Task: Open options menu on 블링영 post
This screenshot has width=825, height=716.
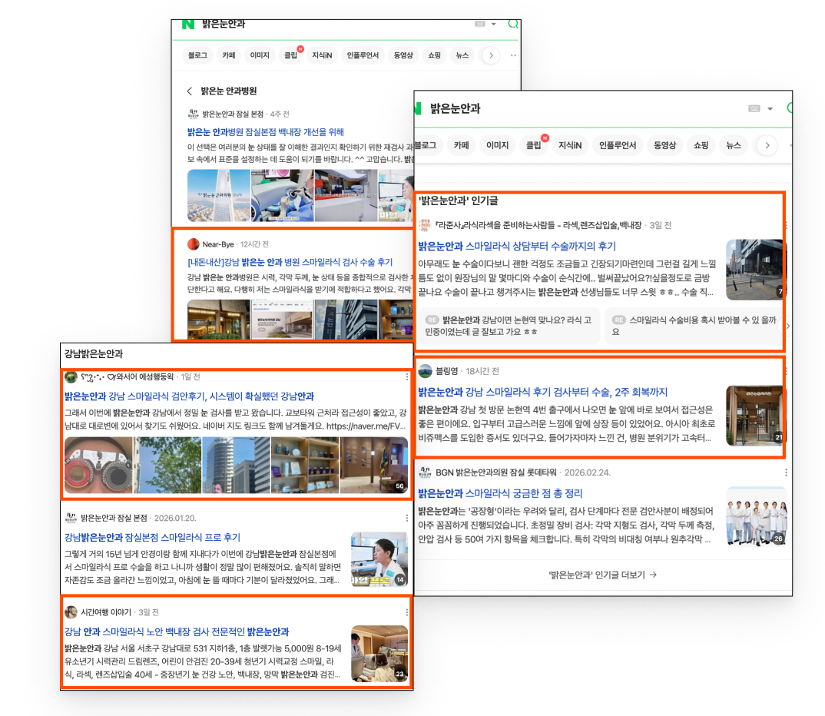Action: pyautogui.click(x=787, y=371)
